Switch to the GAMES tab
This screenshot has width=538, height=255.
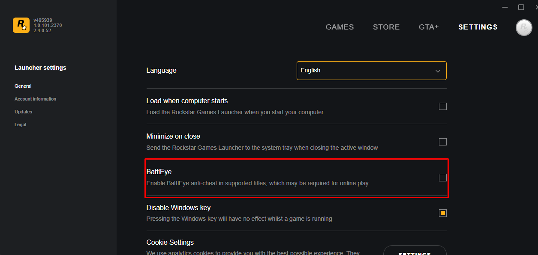pyautogui.click(x=340, y=27)
